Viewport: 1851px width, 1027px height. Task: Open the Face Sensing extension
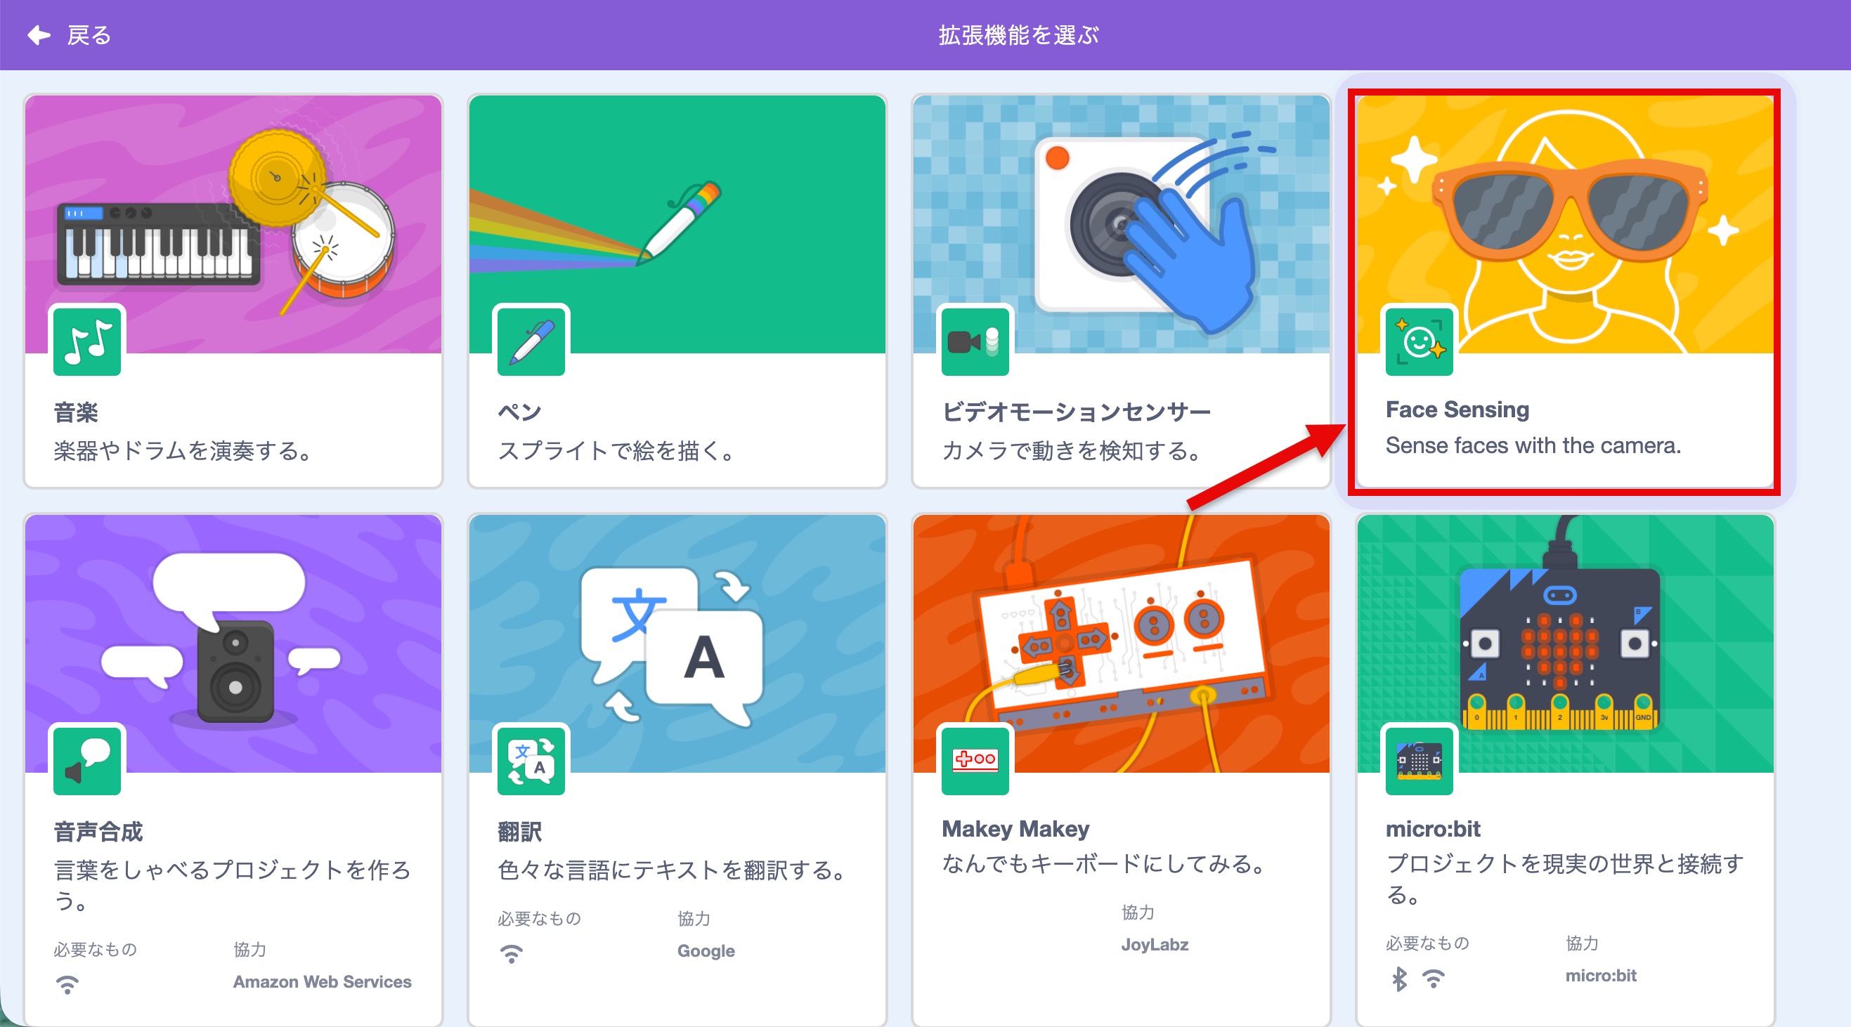1564,287
